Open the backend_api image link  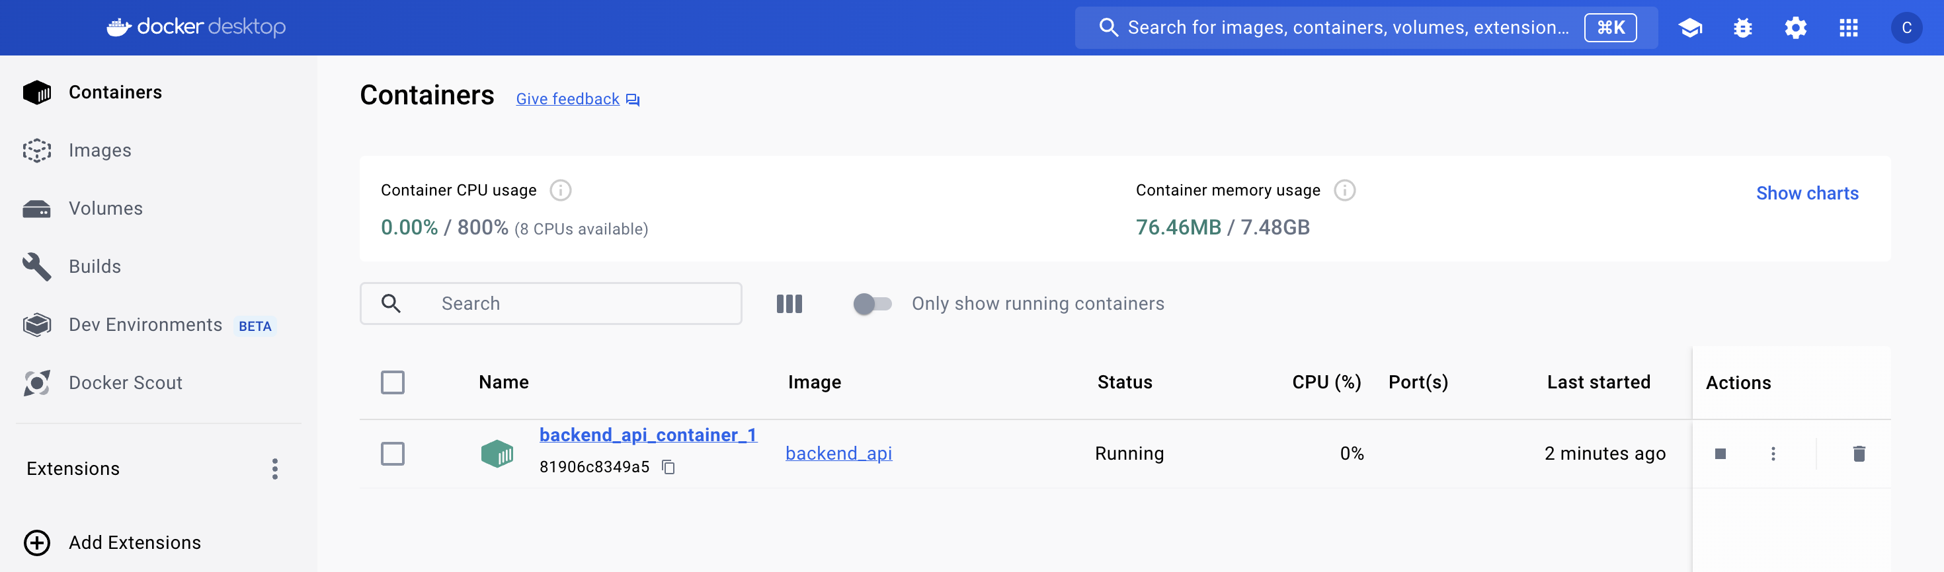[838, 454]
